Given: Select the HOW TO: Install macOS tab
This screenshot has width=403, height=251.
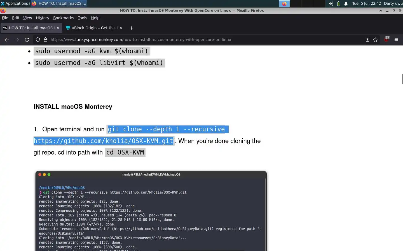Looking at the screenshot, I should [31, 28].
